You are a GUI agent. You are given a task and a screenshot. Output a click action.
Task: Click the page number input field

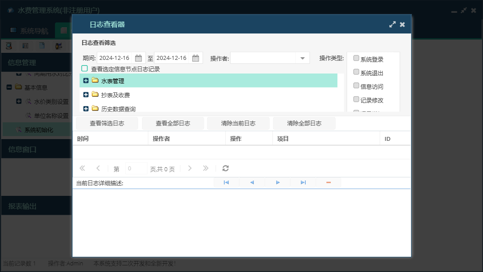click(x=136, y=169)
